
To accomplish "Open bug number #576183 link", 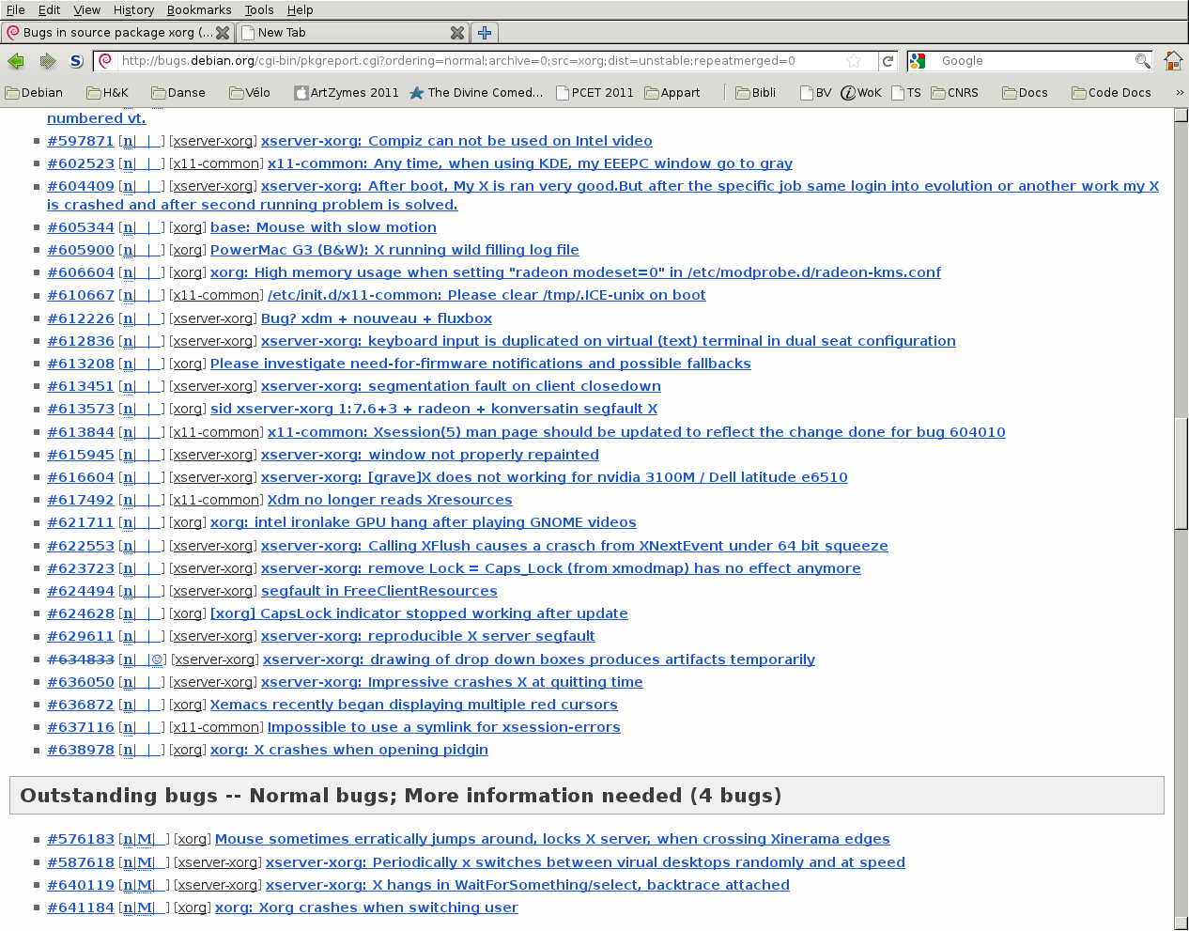I will pos(81,839).
